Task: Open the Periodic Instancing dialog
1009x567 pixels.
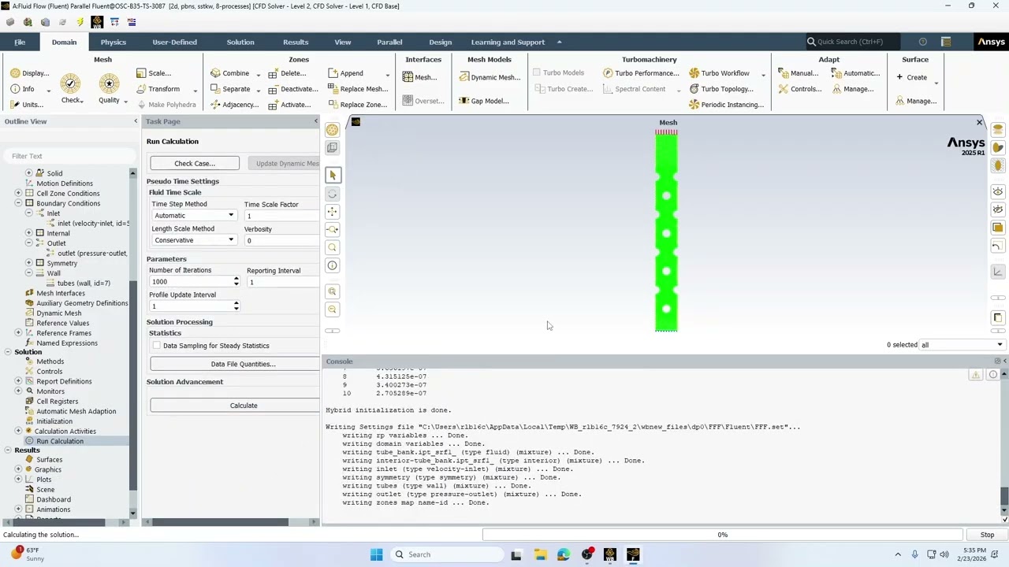Action: pyautogui.click(x=726, y=105)
